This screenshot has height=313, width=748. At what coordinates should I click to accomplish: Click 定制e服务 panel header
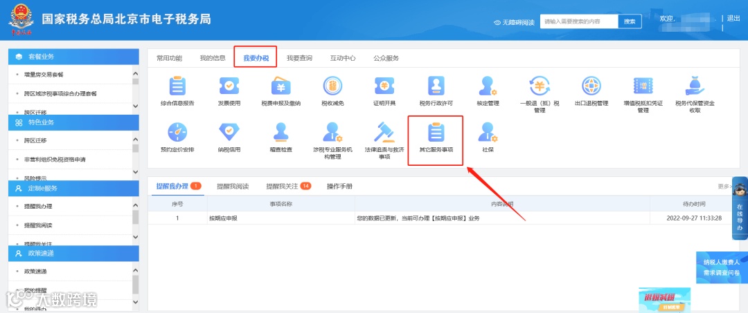(x=74, y=189)
